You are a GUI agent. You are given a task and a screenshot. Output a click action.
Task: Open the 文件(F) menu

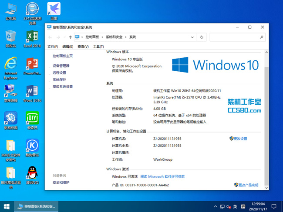(53, 46)
